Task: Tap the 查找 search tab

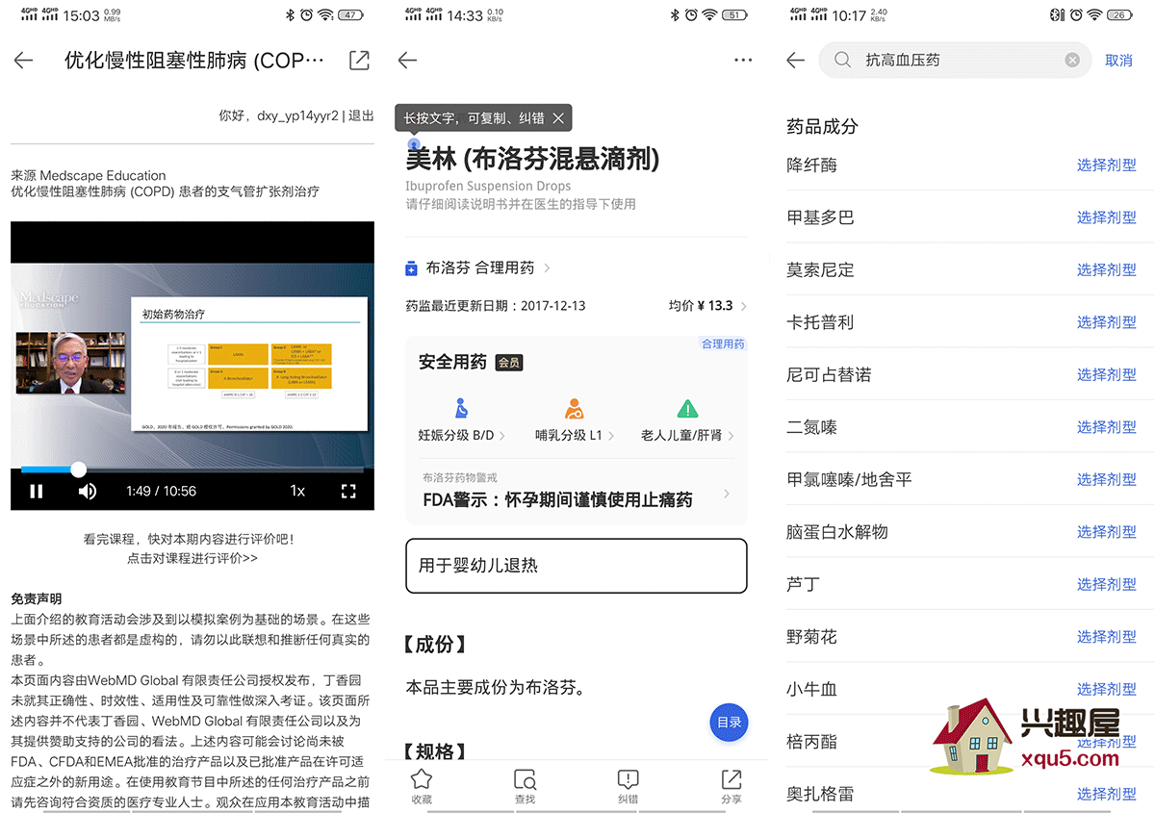Action: 525,786
